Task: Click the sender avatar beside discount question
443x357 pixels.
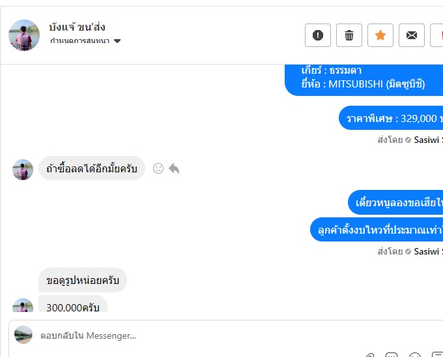Action: point(23,170)
